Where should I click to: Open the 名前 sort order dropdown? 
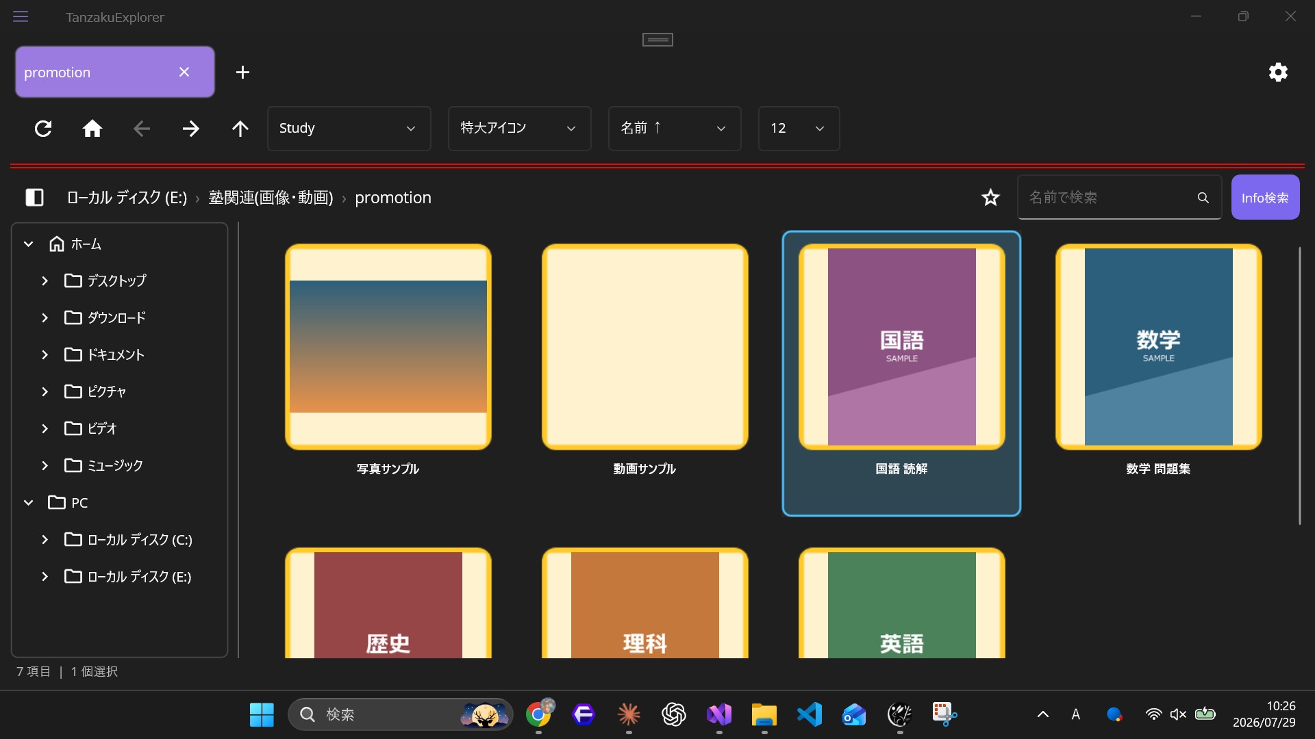pyautogui.click(x=675, y=128)
